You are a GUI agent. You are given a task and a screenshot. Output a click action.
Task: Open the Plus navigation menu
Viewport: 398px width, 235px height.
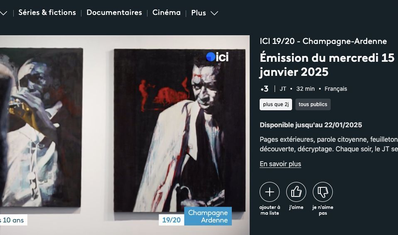pyautogui.click(x=199, y=13)
